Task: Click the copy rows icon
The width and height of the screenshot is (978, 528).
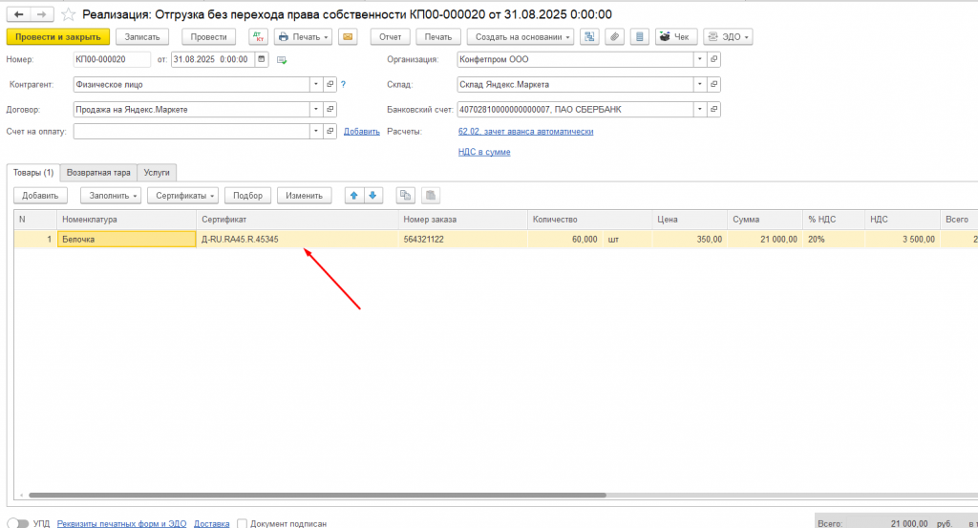Action: click(405, 195)
